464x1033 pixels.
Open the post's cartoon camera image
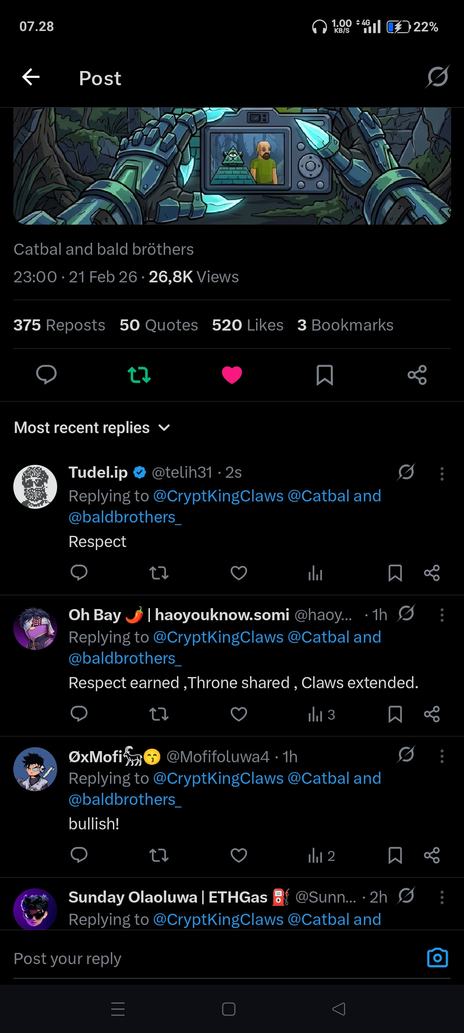(x=232, y=166)
